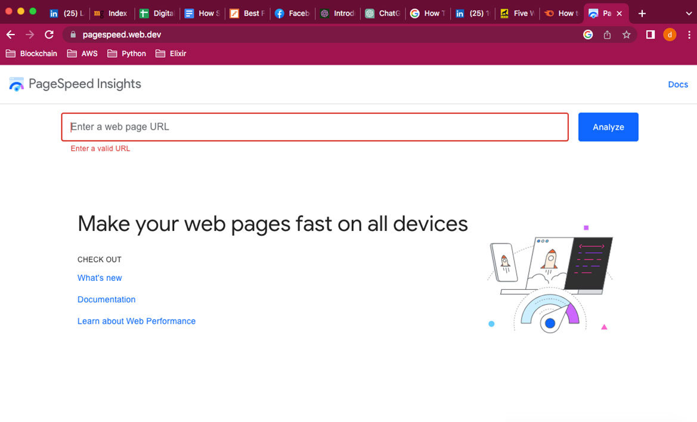Close the active PageSpeed tab
The width and height of the screenshot is (697, 422).
click(x=619, y=14)
